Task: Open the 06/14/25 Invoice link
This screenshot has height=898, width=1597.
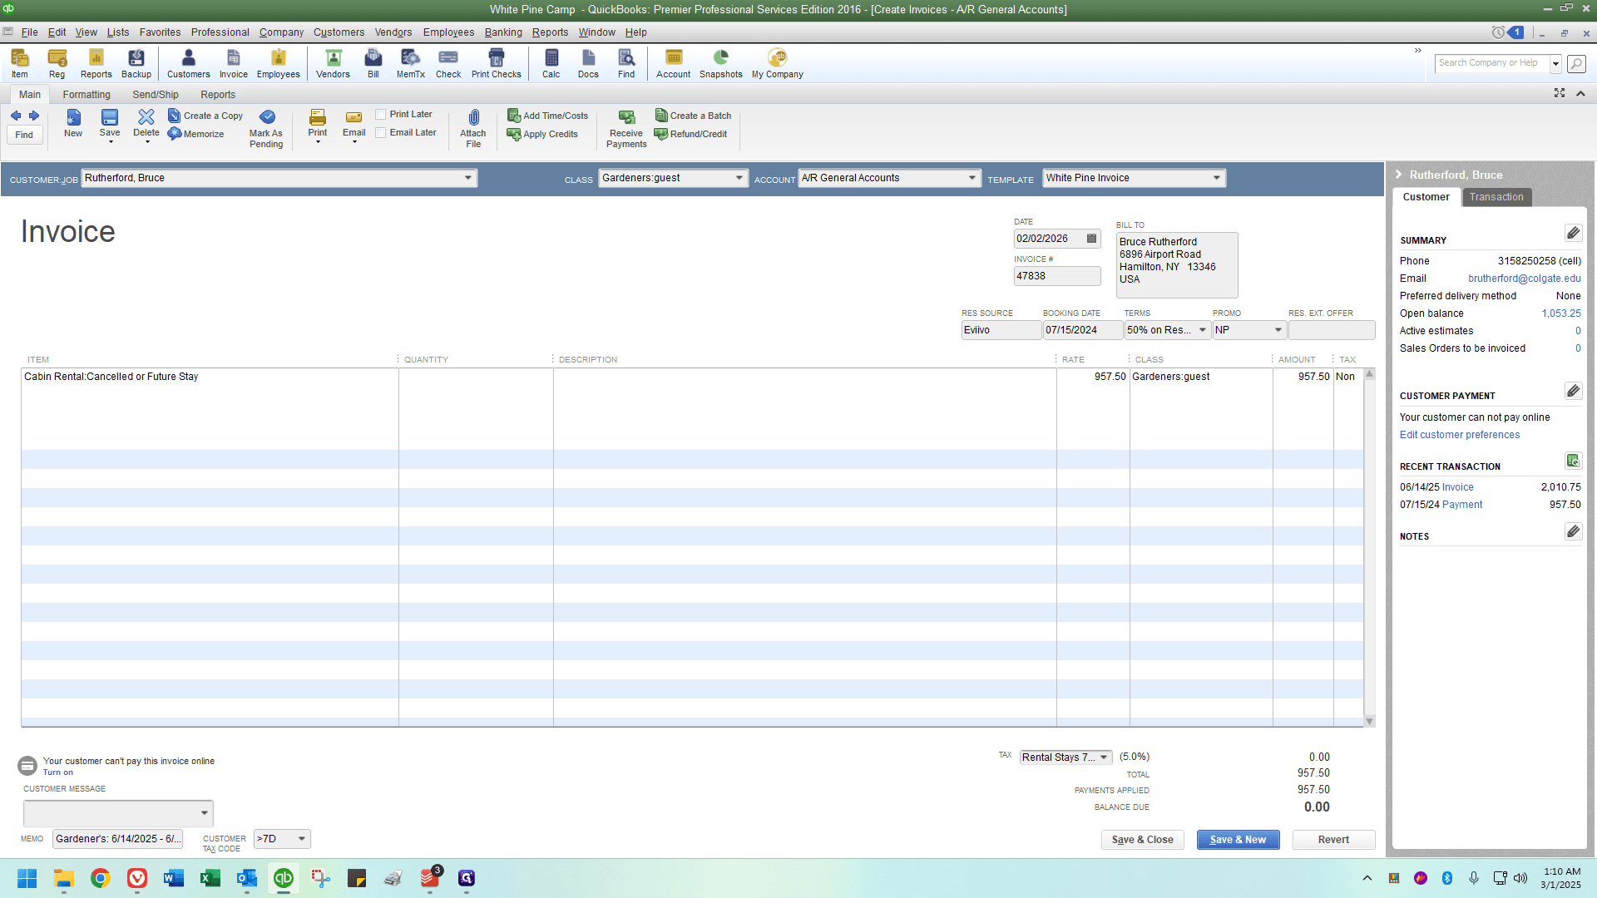Action: coord(1457,487)
